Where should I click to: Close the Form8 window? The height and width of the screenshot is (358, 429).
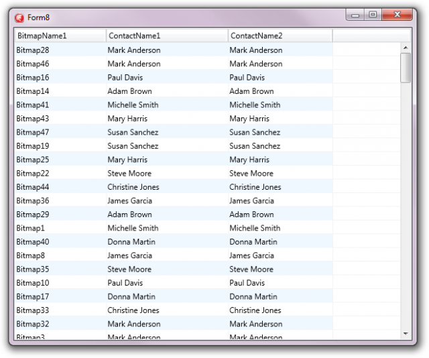coord(397,15)
